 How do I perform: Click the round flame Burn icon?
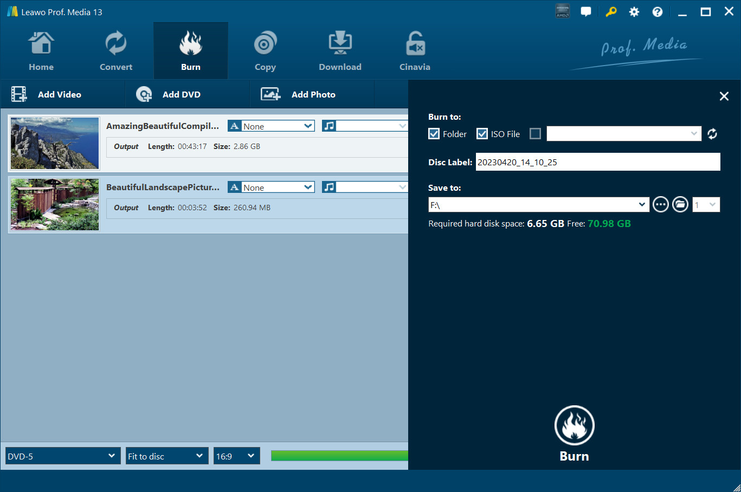pos(574,426)
